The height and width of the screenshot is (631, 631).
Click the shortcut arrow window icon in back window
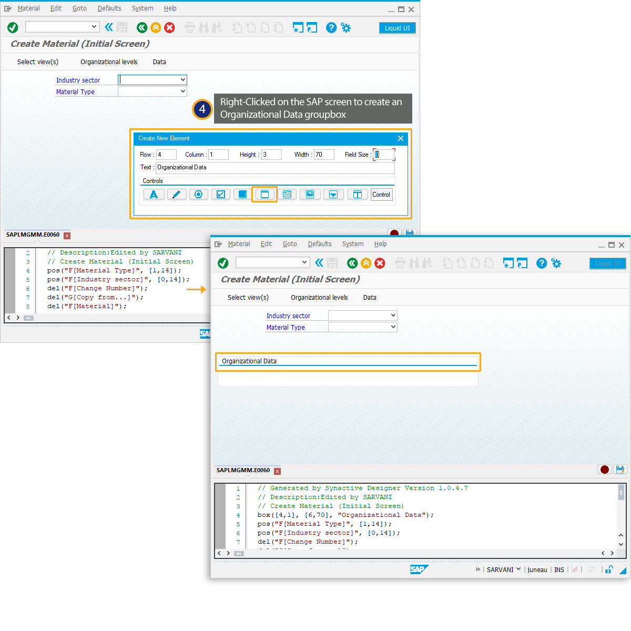(312, 27)
